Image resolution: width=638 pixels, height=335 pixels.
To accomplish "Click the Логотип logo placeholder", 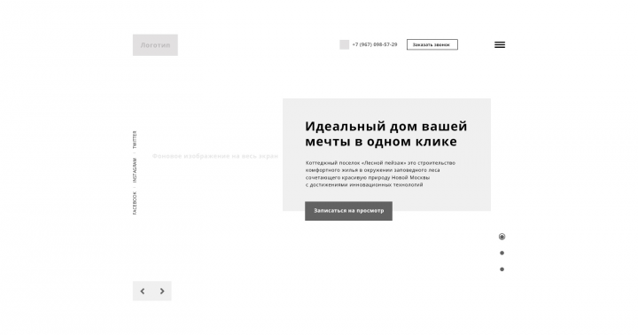I will click(155, 45).
